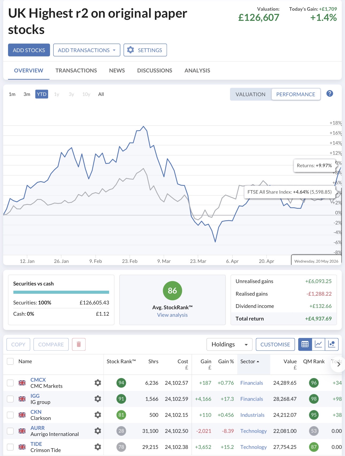Open the Add Transactions dropdown
This screenshot has width=345, height=456.
[87, 50]
